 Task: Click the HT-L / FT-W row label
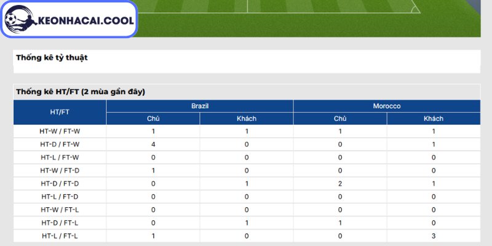[x=60, y=157]
